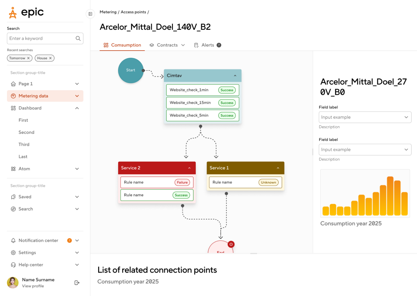The height and width of the screenshot is (296, 417).
Task: Collapse the Service 1 node
Action: [278, 168]
